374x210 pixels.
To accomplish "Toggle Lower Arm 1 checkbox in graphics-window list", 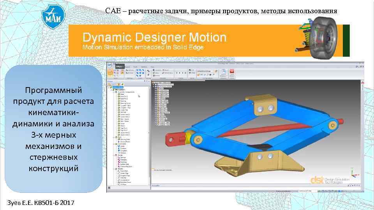I will pos(156,91).
